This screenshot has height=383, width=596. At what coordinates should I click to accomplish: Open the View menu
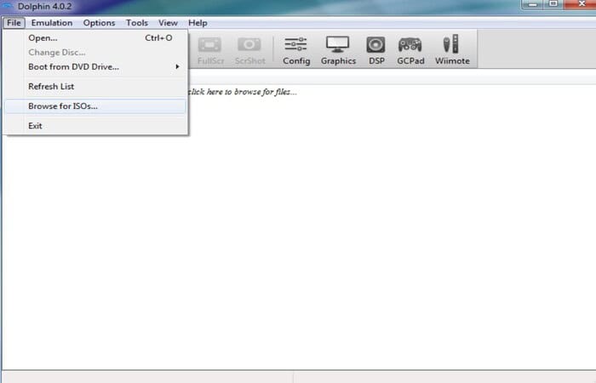coord(168,23)
